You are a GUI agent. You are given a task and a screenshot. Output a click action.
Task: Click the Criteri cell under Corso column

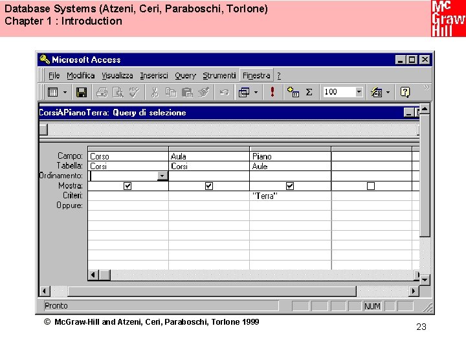coord(128,196)
